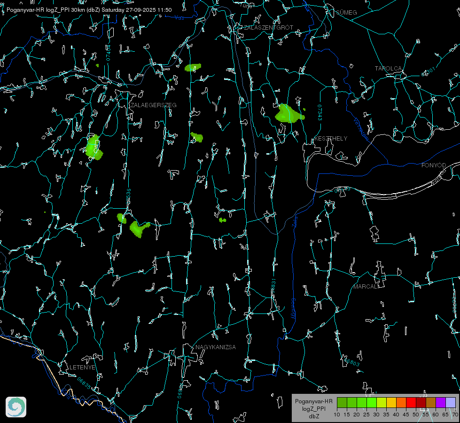The width and height of the screenshot is (460, 423).
Task: Click the legend scale value 70
Action: [455, 415]
